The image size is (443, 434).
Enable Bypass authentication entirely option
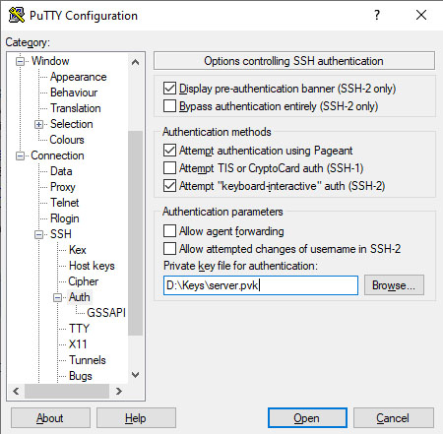(x=169, y=106)
